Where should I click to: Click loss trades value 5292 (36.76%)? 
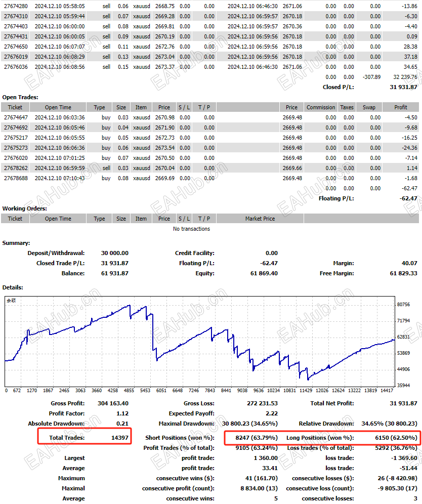point(396,448)
